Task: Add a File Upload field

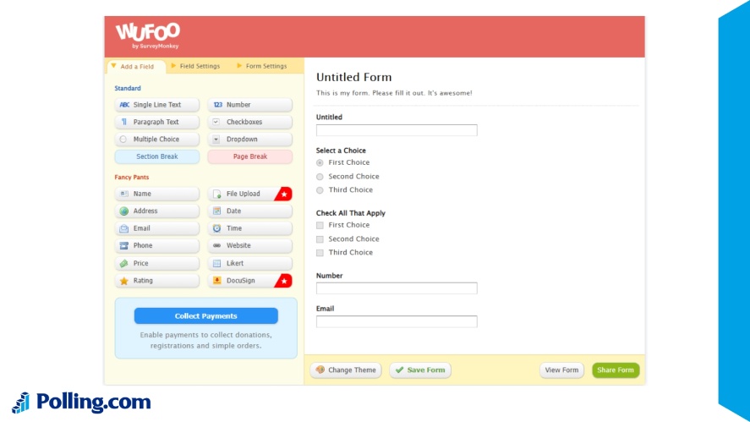Action: click(249, 194)
